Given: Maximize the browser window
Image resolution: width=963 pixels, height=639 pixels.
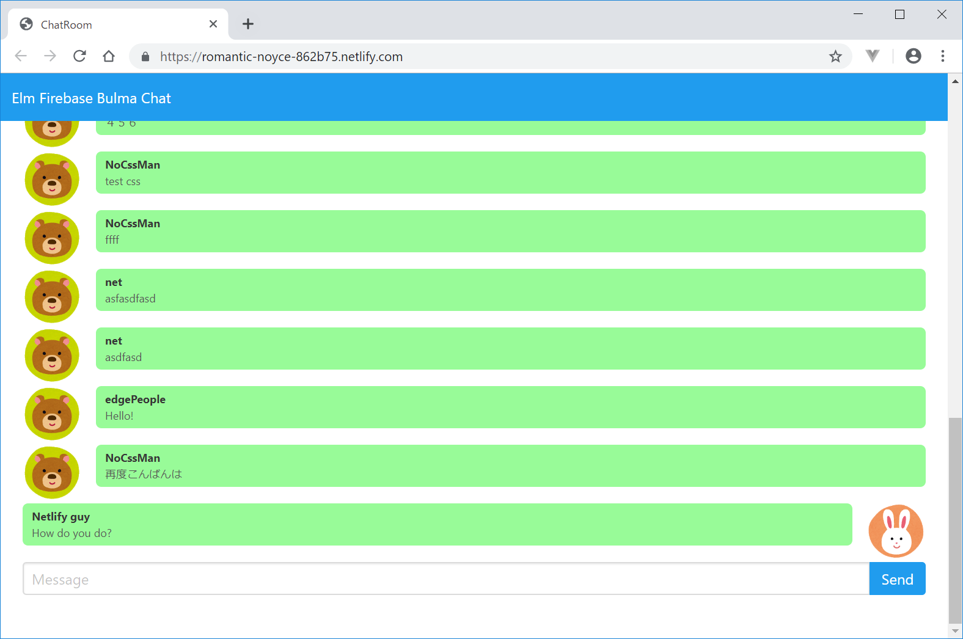Looking at the screenshot, I should tap(899, 14).
